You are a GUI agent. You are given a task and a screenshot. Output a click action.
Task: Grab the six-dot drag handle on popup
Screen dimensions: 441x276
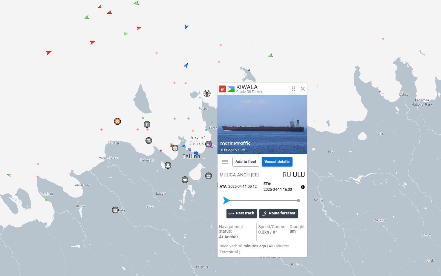coord(294,89)
